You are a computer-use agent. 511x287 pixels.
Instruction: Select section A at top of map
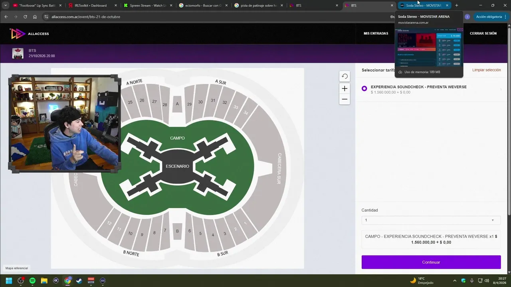(x=177, y=104)
